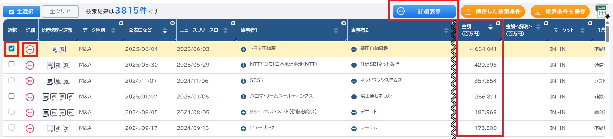Remove the 金額(百万円) column via close icon
This screenshot has height=139, width=613.
[498, 23]
